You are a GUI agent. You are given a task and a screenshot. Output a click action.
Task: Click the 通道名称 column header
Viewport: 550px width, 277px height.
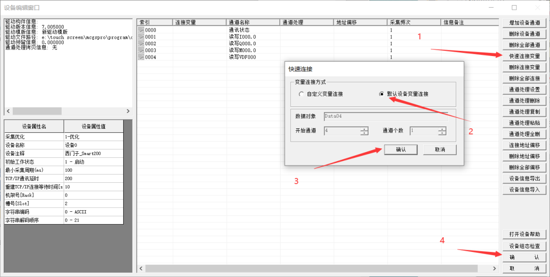[253, 22]
